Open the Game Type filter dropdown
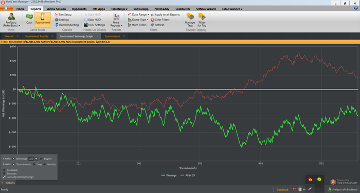Image resolution: width=360 pixels, height=193 pixels. [x=138, y=20]
